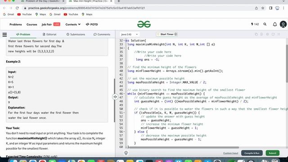This screenshot has width=288, height=162.
Task: Open the streak counter showing 142
Action: click(255, 24)
